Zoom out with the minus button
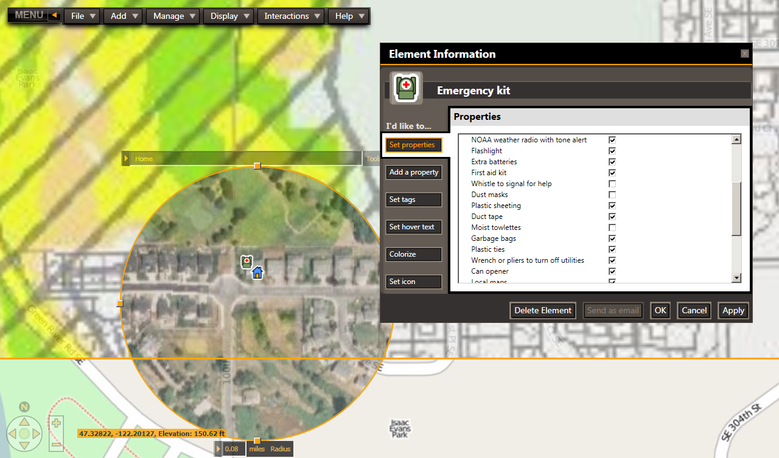 [56, 445]
